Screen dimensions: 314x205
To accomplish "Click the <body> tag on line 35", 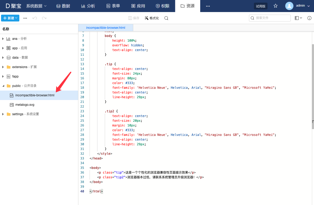I will tap(95, 168).
